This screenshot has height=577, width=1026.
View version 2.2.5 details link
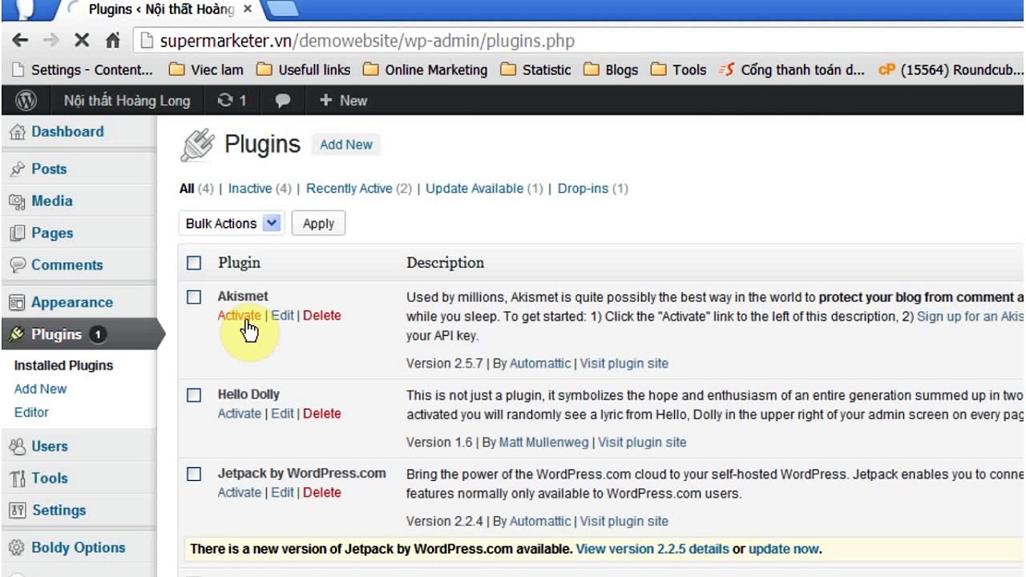652,549
